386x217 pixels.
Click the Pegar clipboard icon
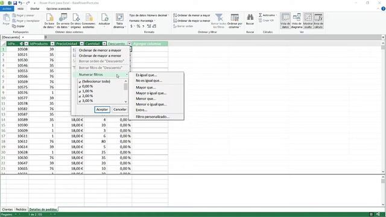(x=6, y=18)
